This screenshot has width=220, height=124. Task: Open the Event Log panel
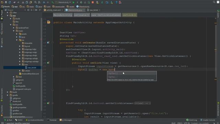click(x=192, y=120)
